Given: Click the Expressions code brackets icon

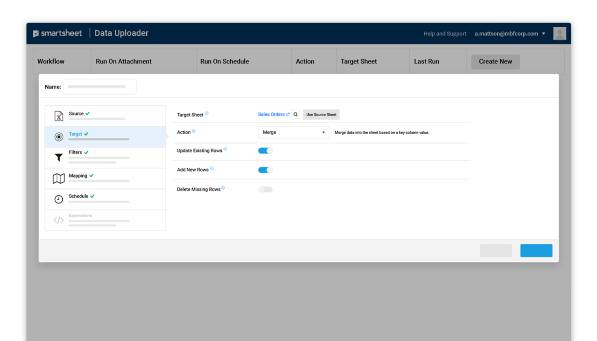Looking at the screenshot, I should [59, 220].
